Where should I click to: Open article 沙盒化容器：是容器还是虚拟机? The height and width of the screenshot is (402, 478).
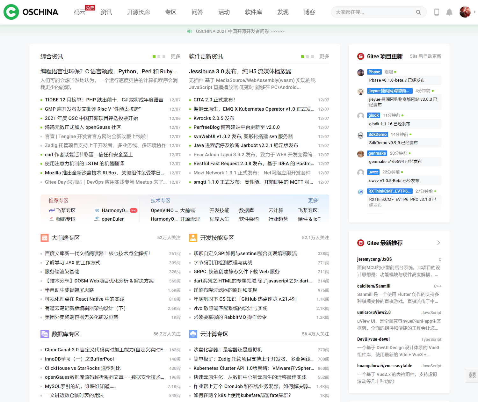pyautogui.click(x=228, y=350)
